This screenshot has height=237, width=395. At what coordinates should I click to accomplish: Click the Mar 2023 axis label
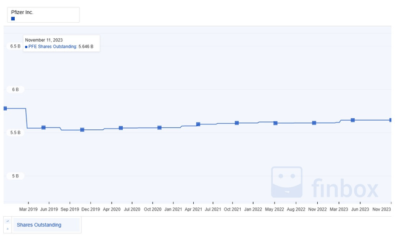[339, 209]
